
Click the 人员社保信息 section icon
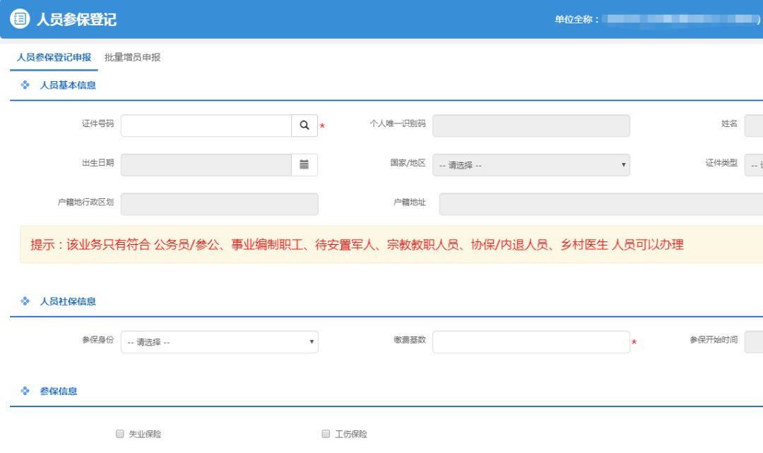tap(25, 301)
